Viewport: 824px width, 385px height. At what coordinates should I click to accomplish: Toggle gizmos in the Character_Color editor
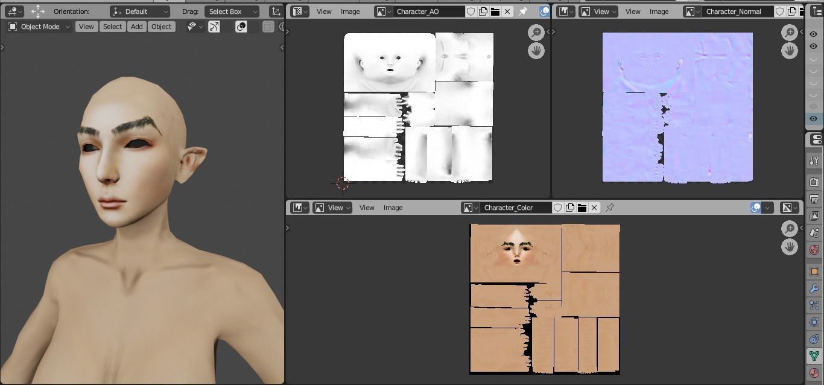[756, 208]
